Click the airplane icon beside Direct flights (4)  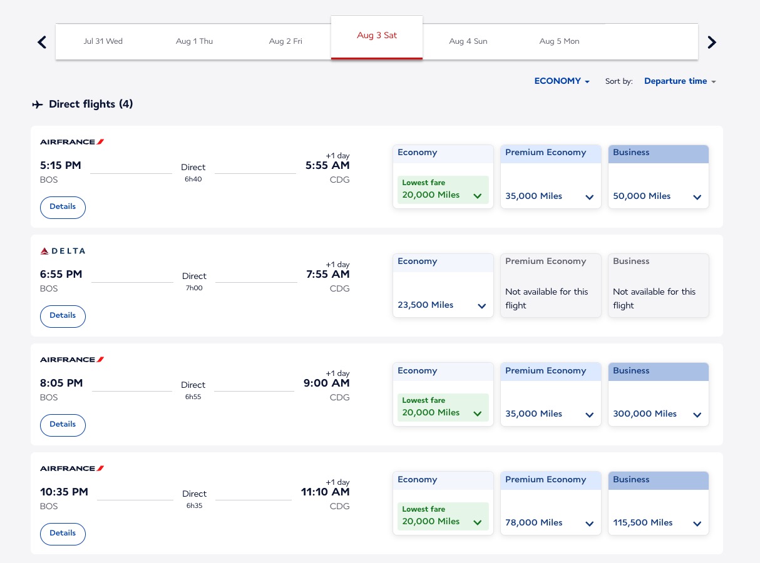pos(38,104)
